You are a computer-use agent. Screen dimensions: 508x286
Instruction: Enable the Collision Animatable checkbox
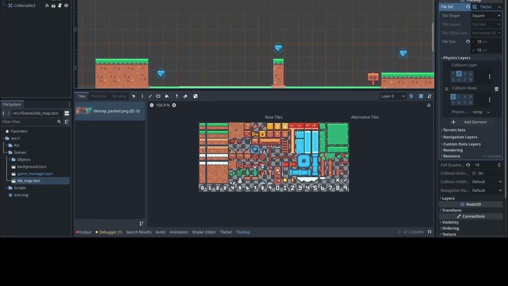[474, 173]
